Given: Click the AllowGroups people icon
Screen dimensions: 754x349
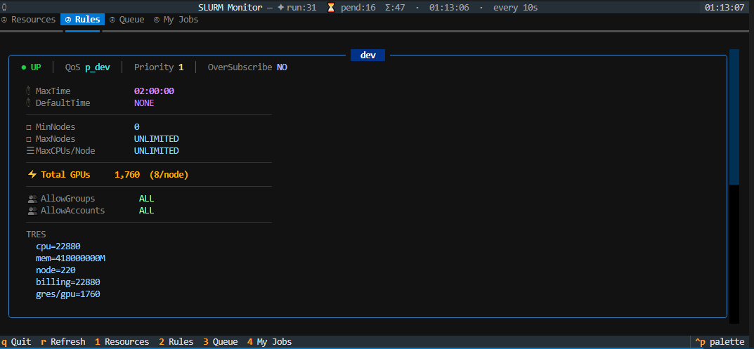Looking at the screenshot, I should tap(33, 199).
